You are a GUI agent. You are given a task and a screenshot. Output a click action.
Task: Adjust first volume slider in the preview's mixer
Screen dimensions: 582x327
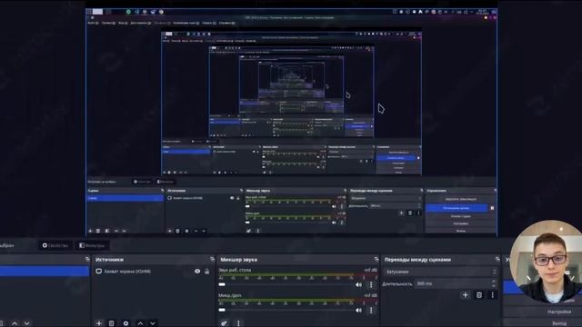coord(287,206)
